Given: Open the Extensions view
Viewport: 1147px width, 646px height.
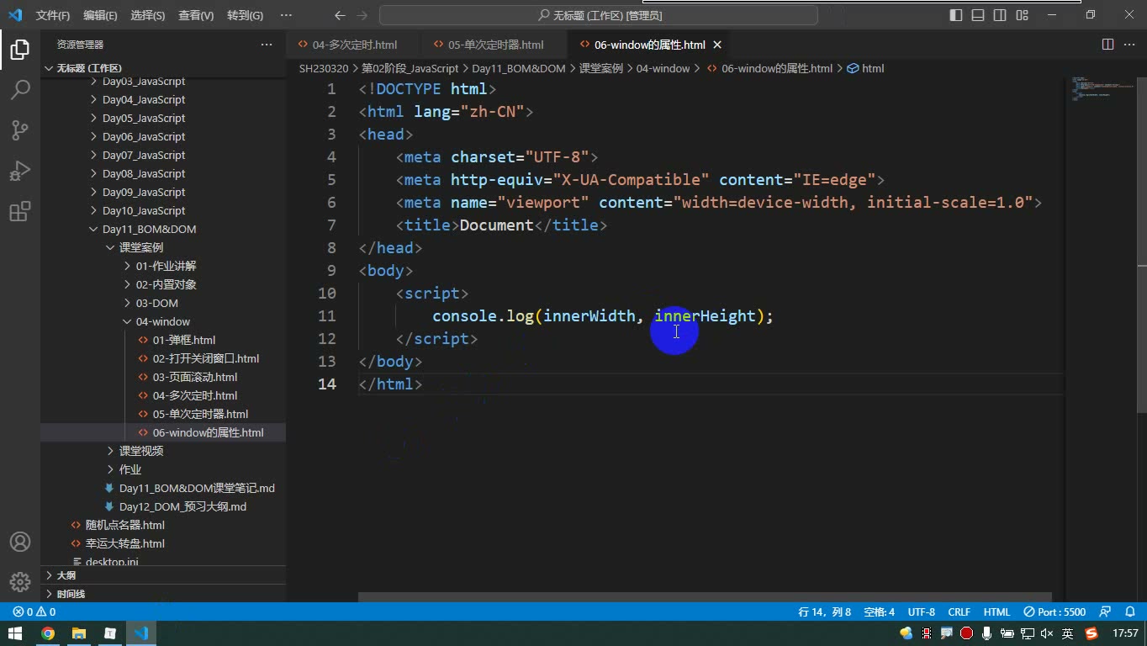Looking at the screenshot, I should [x=20, y=210].
